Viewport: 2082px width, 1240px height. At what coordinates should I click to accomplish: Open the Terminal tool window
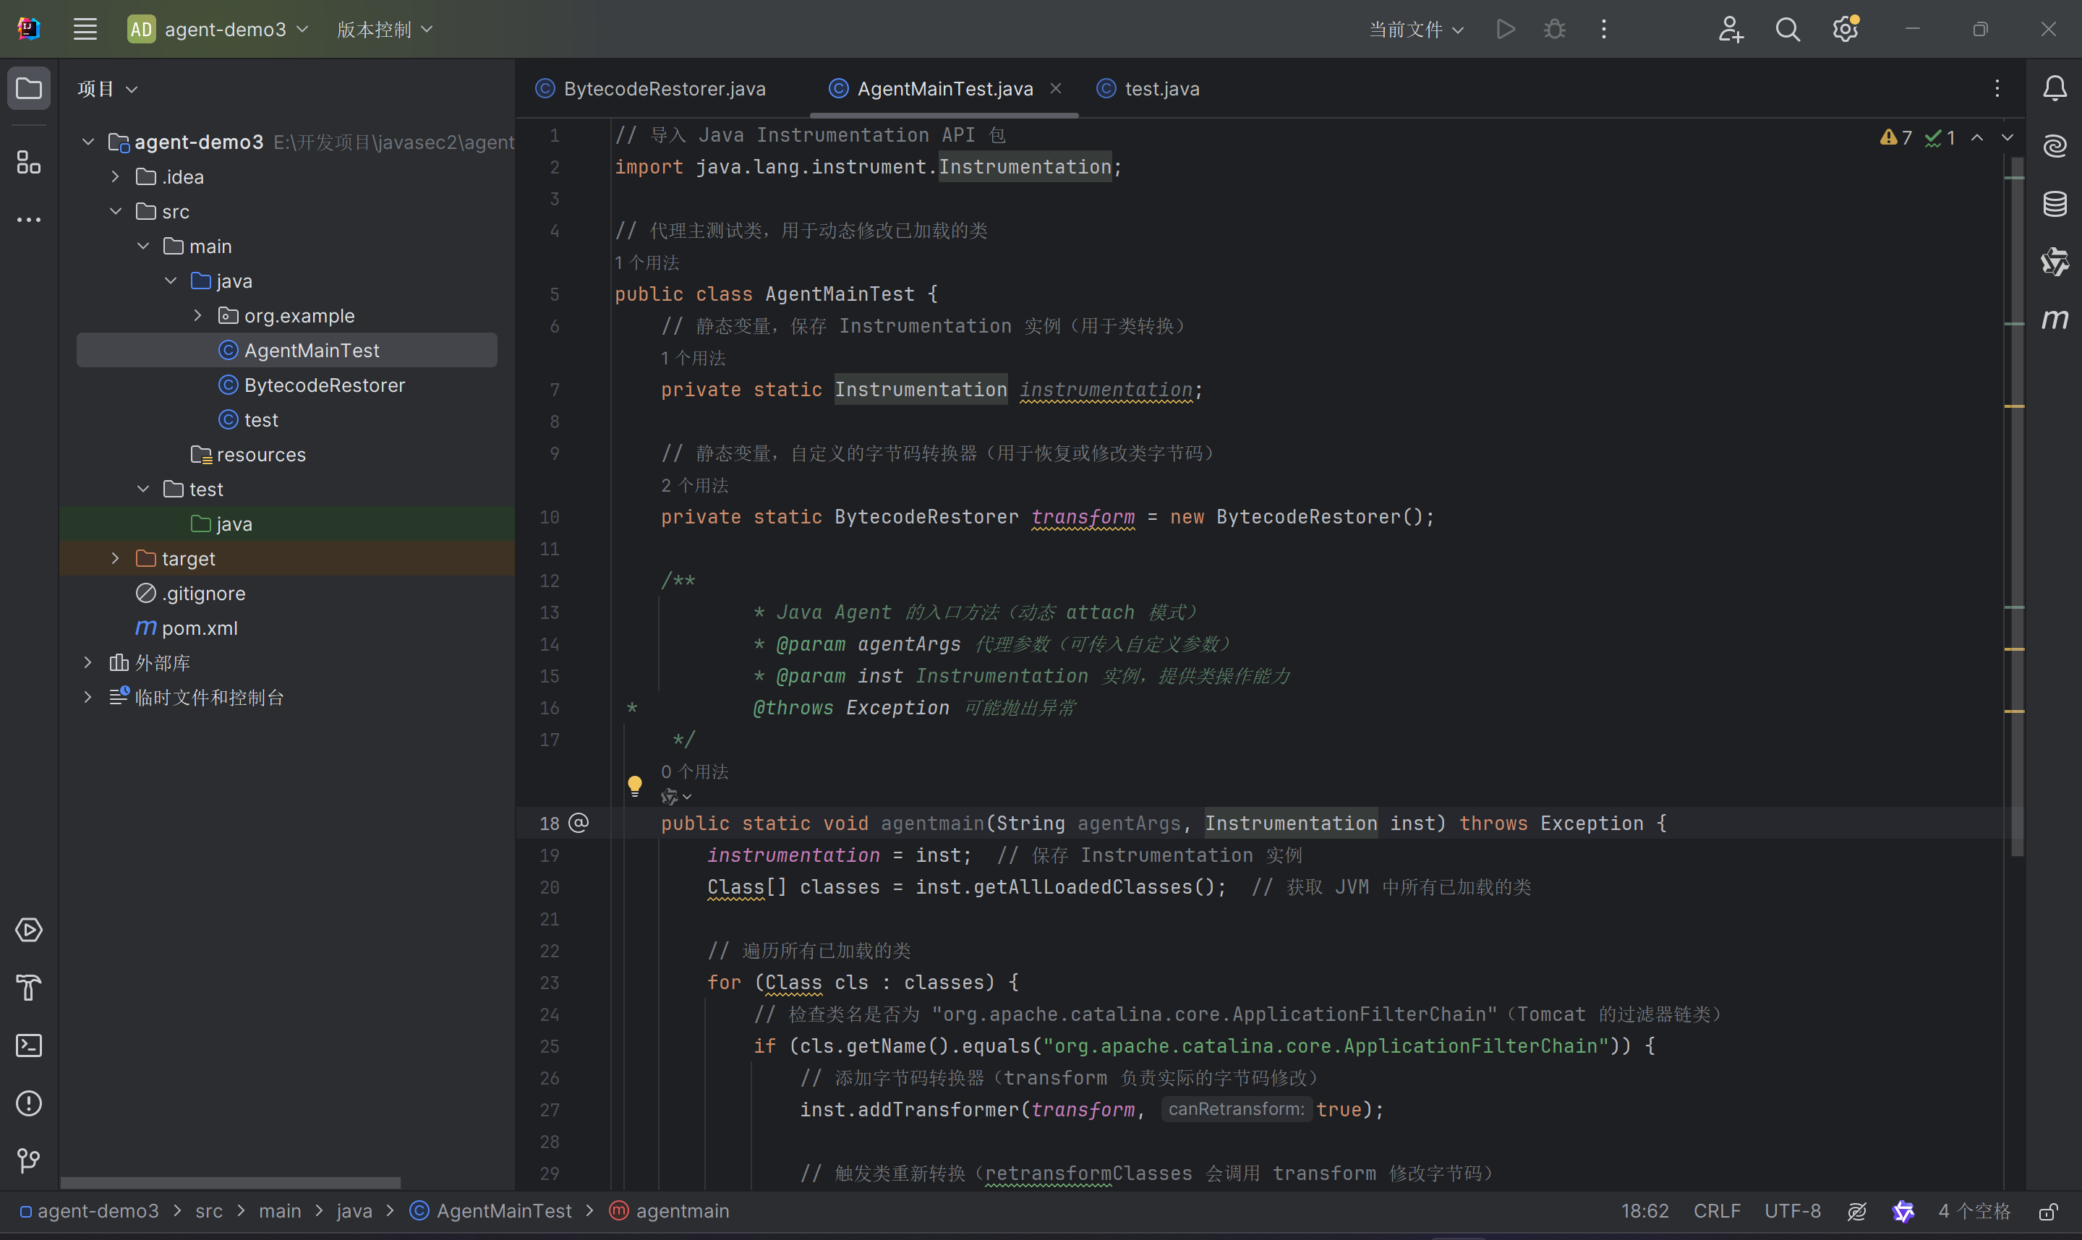[x=28, y=1046]
